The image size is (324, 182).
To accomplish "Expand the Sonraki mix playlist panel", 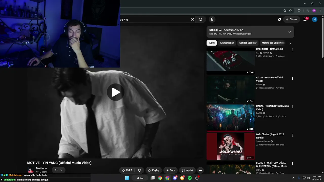I will pyautogui.click(x=290, y=32).
